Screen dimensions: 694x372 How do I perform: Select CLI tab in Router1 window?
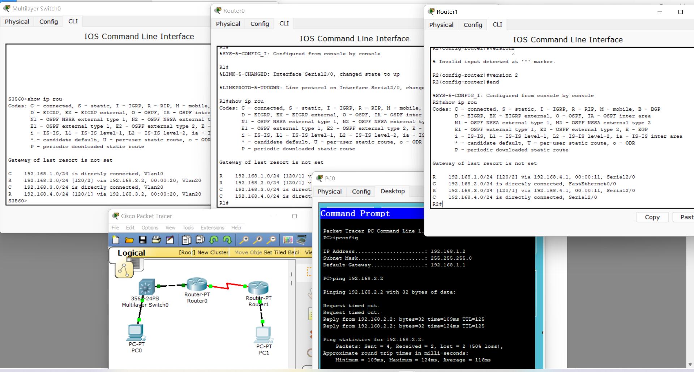(497, 25)
